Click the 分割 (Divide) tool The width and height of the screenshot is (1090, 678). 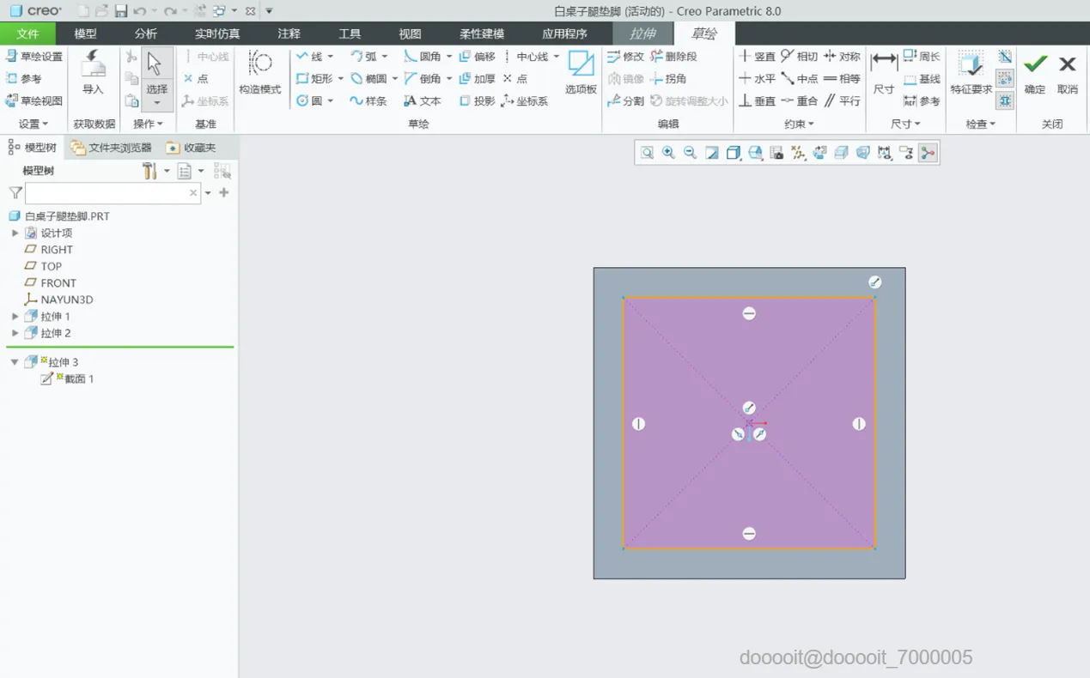625,101
